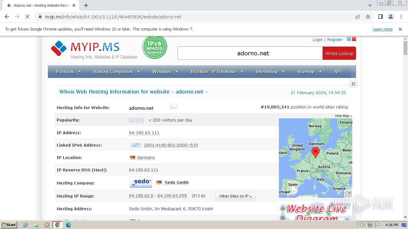The image size is (408, 229).
Task: Click the Germany flag next to IP Location
Action: 133,158
